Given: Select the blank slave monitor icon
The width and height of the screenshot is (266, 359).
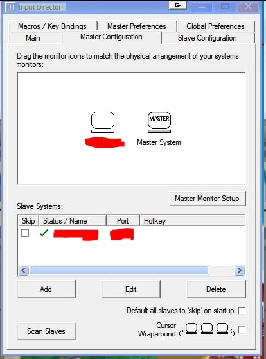Looking at the screenshot, I should (x=103, y=122).
